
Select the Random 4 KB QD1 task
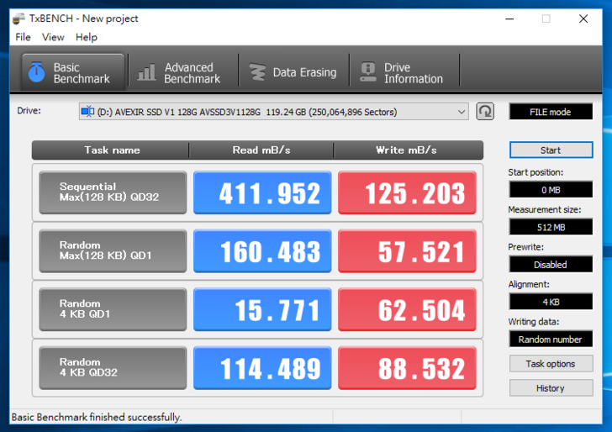113,309
